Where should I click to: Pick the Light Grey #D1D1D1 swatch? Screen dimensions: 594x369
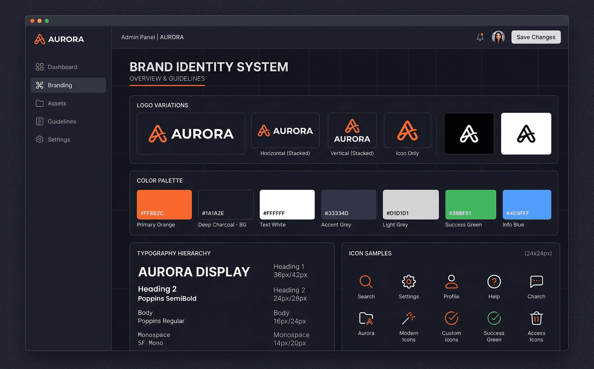(x=411, y=205)
